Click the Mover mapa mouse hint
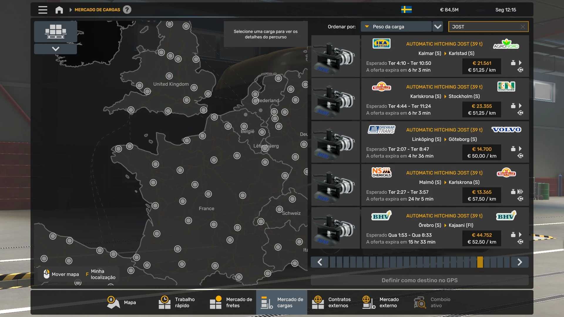The width and height of the screenshot is (564, 317). tap(61, 274)
